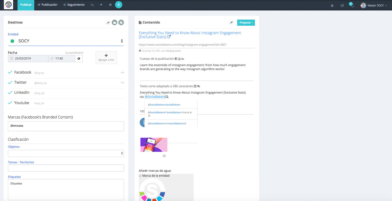Screen dimensions: 392x201
Task: Clear content with the Contenido eraser icon
Action: click(231, 22)
